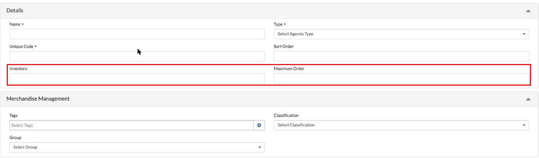Open the Select Agenda Type dropdown

[401, 34]
